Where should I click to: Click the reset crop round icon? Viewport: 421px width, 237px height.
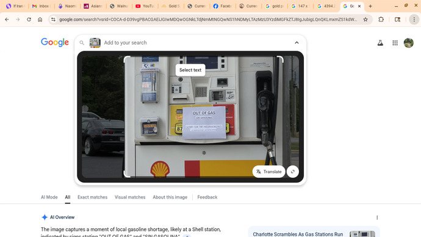293,172
